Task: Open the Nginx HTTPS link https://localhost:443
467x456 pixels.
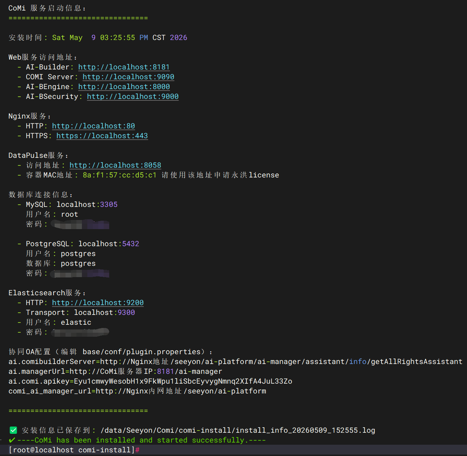Action: tap(102, 136)
